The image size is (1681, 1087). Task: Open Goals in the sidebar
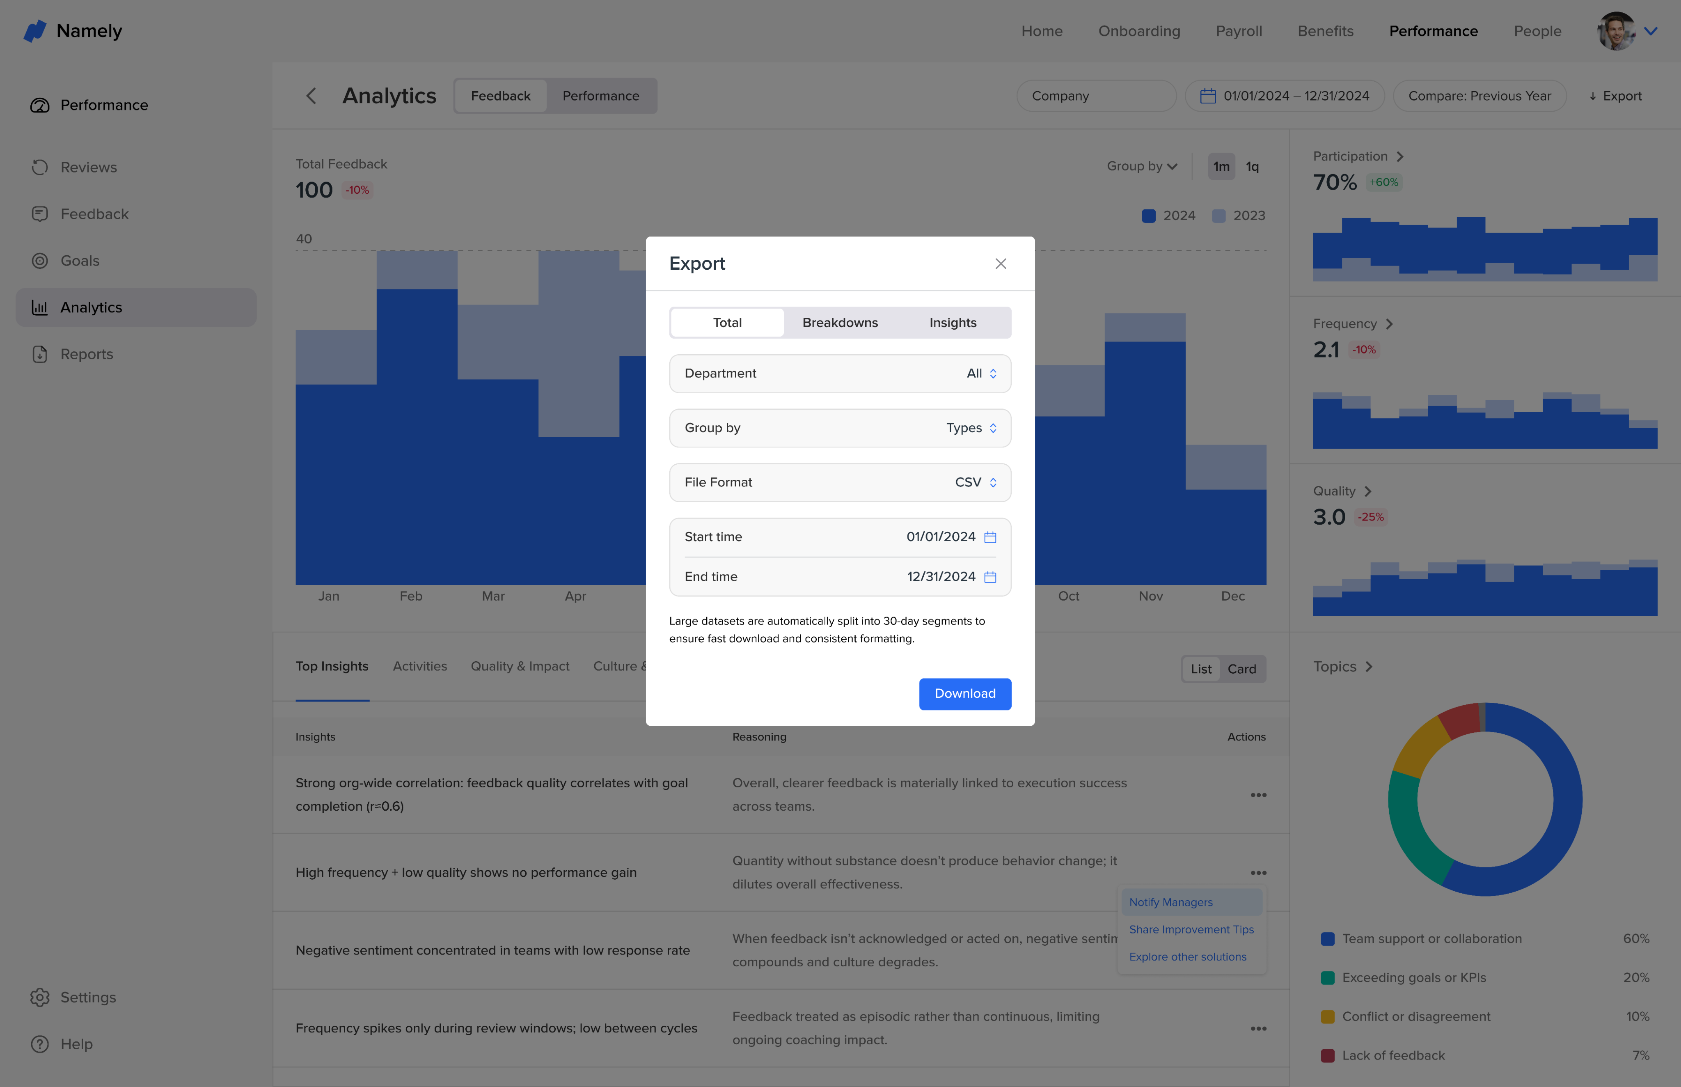tap(80, 260)
